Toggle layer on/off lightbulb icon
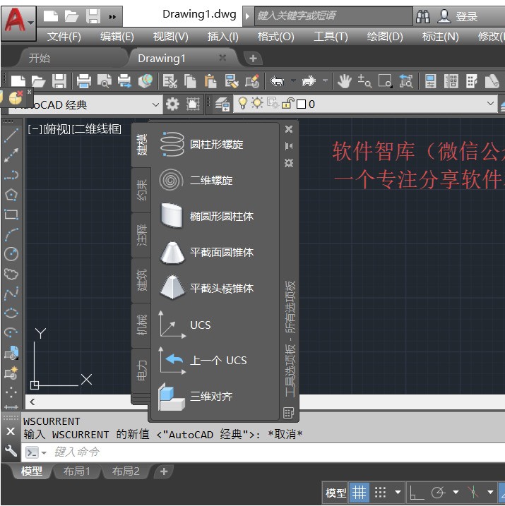Image resolution: width=505 pixels, height=506 pixels. (242, 104)
